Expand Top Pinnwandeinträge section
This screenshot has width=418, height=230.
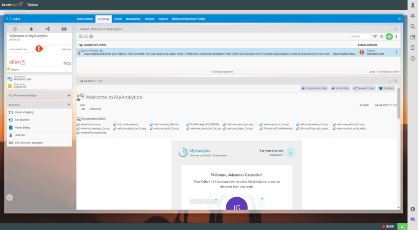39,95
